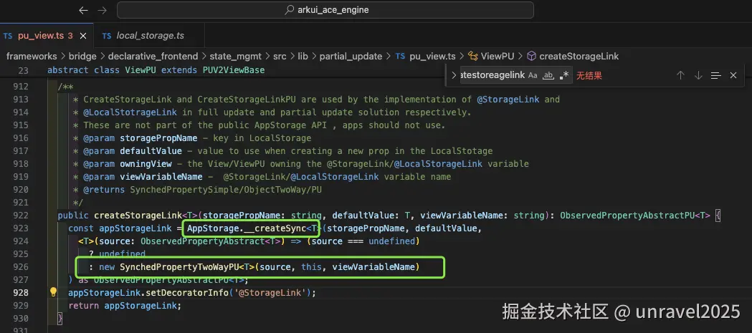
Task: Click '@returns' tag on line 920
Action: click(105, 190)
